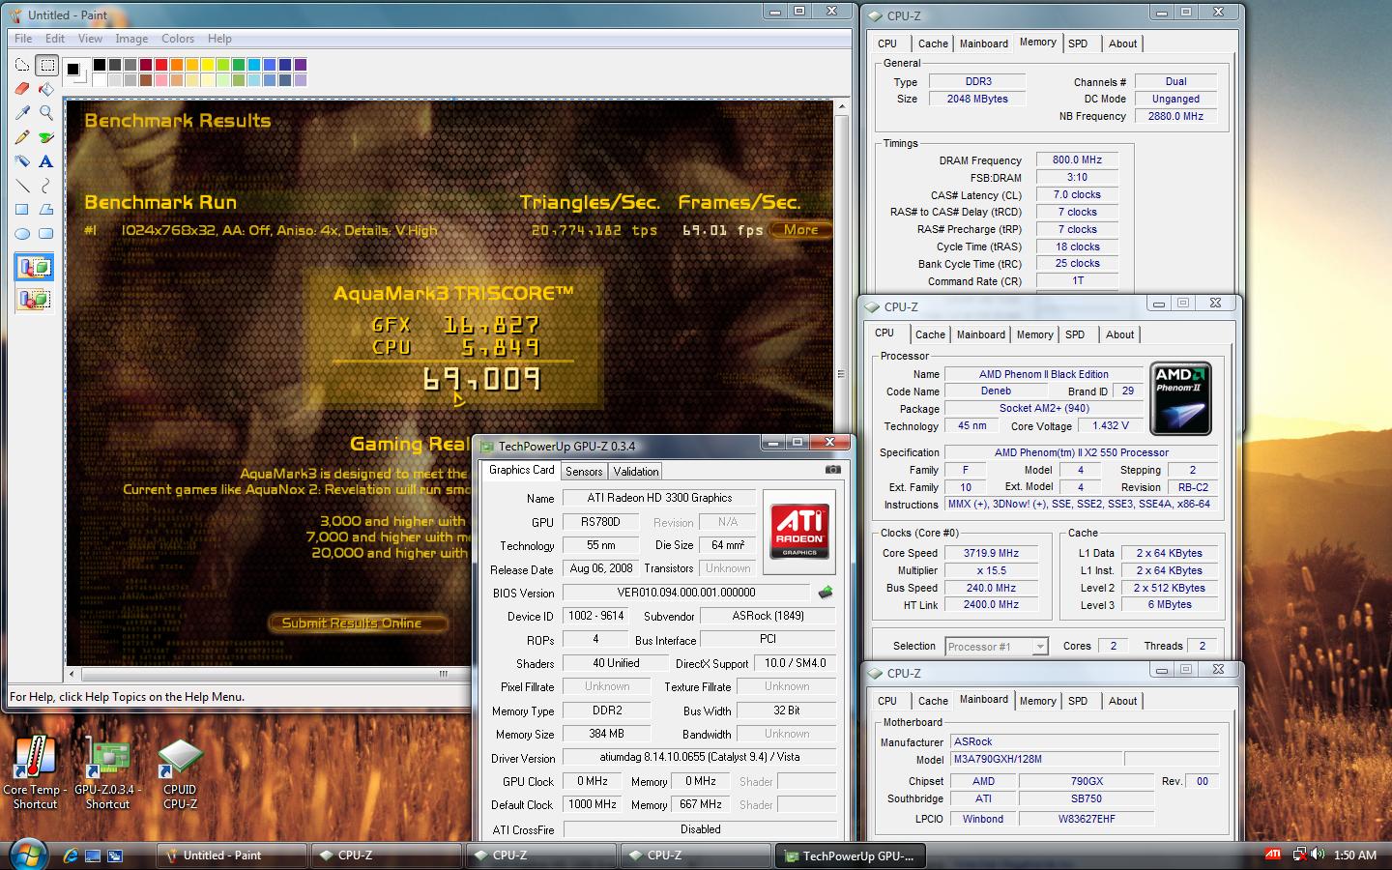Choose the Pencil tool in Paint
The image size is (1392, 870).
click(x=22, y=137)
